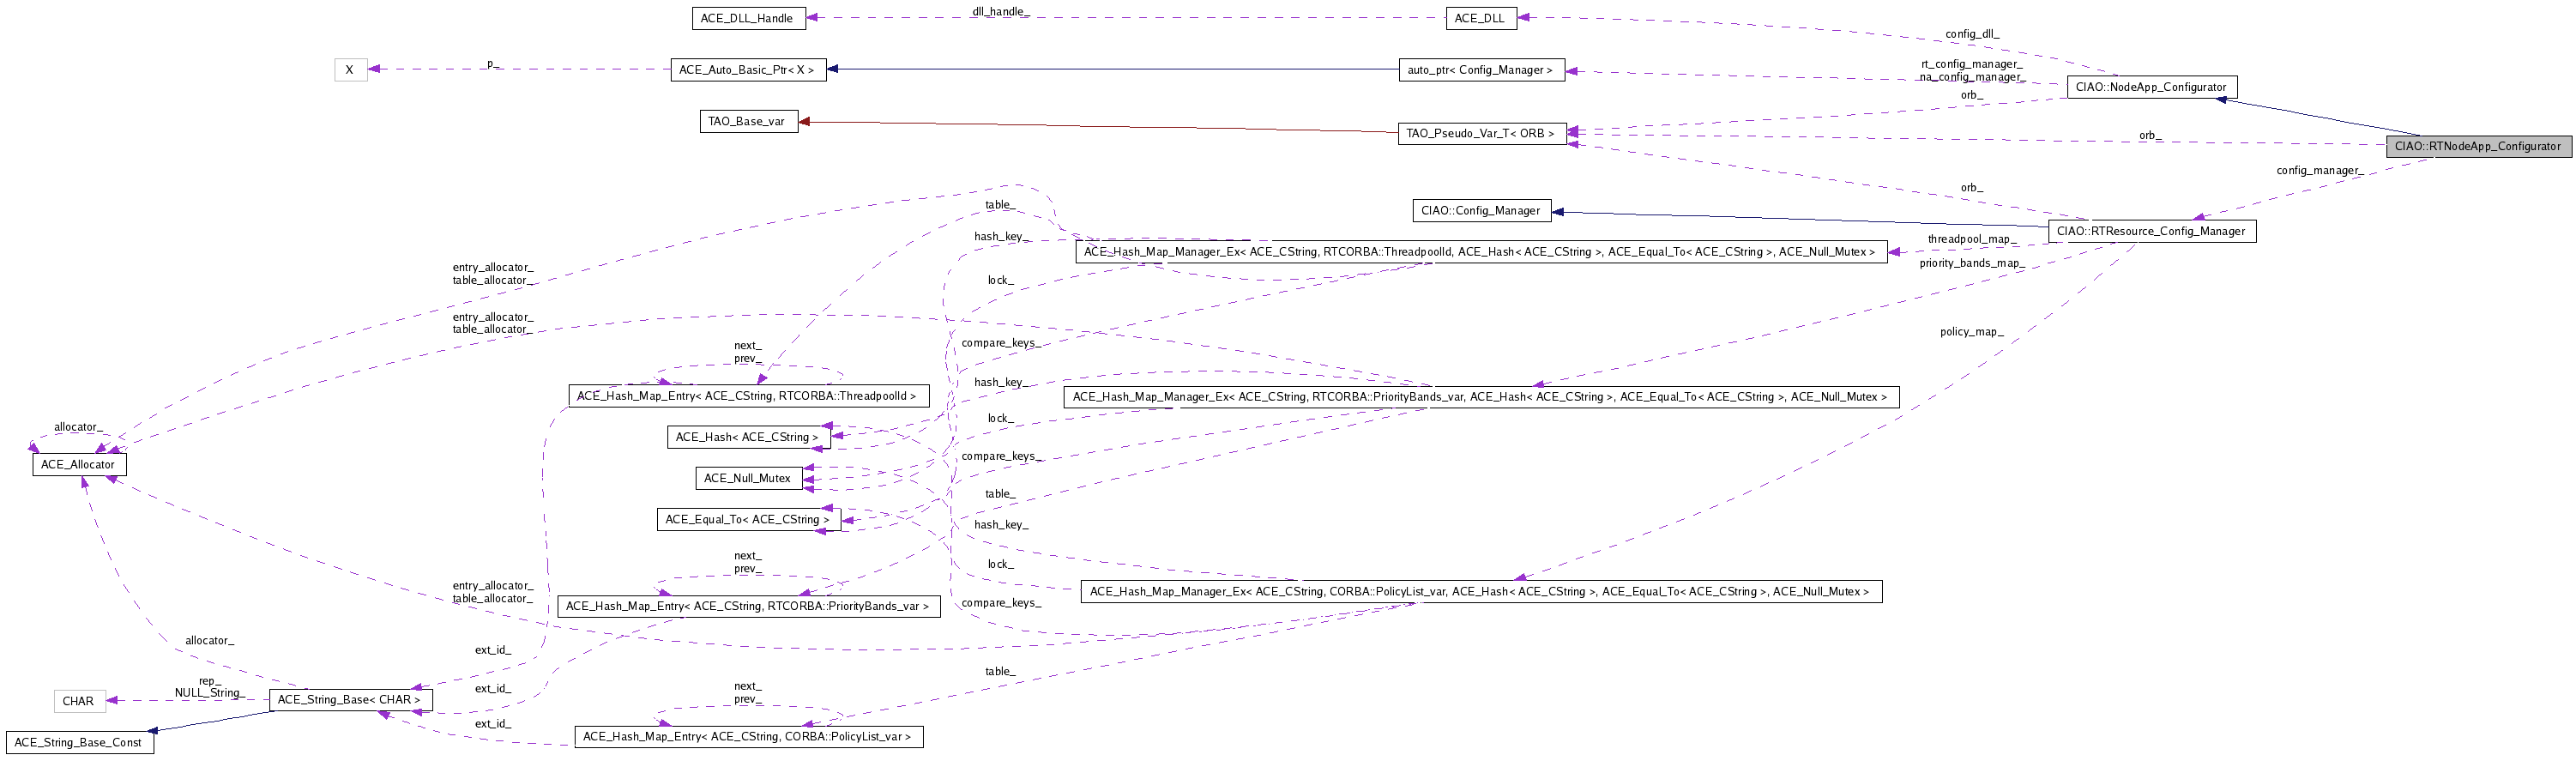Click the threadpool_map_ edge label
The height and width of the screenshot is (761, 2576).
pyautogui.click(x=1971, y=239)
